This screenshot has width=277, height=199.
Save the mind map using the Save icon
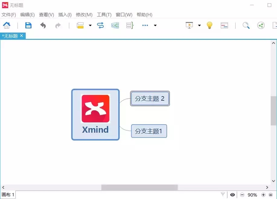point(28,25)
